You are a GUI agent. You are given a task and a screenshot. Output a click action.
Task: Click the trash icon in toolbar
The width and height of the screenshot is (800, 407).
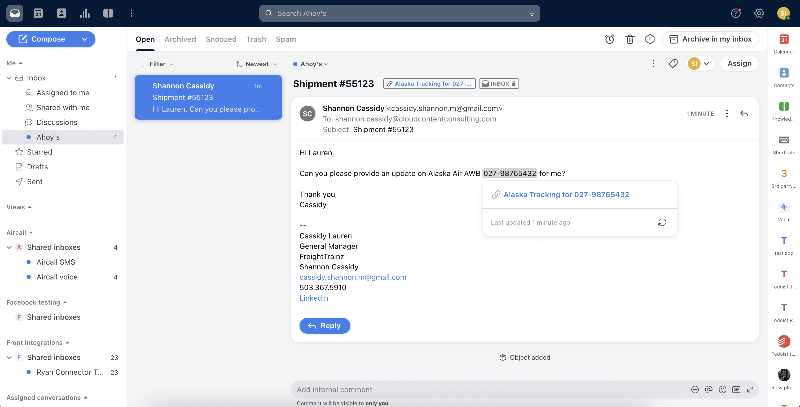pyautogui.click(x=630, y=39)
